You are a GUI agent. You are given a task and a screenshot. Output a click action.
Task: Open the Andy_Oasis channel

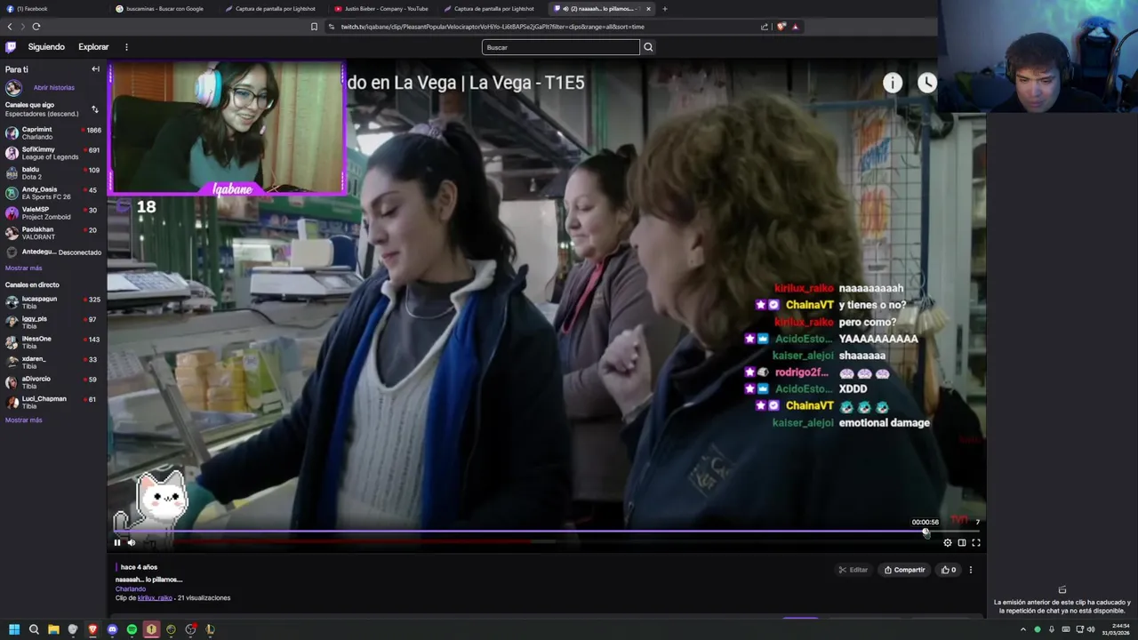click(52, 193)
